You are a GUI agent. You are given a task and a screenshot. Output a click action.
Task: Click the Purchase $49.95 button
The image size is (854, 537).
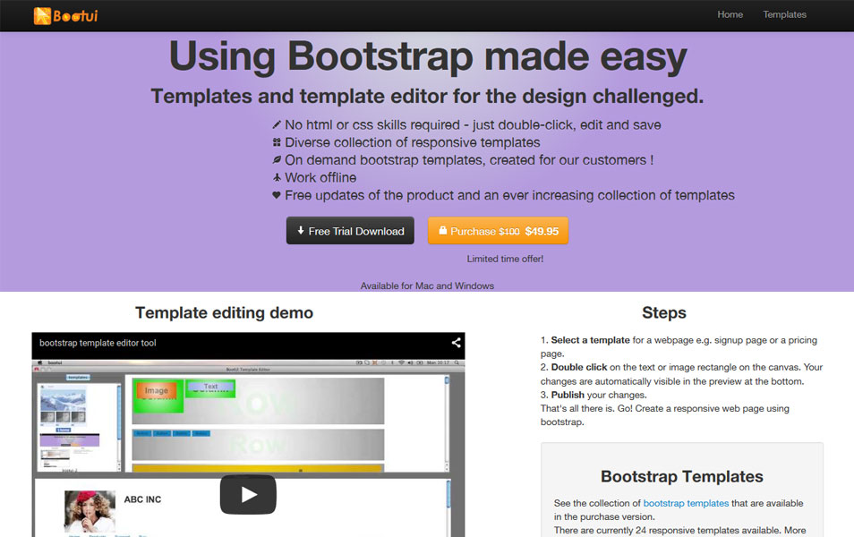coord(498,231)
